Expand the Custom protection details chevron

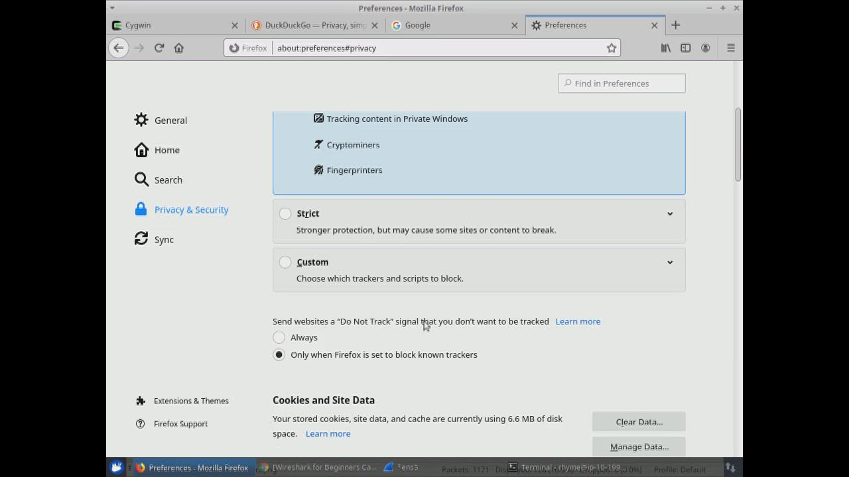click(x=670, y=262)
